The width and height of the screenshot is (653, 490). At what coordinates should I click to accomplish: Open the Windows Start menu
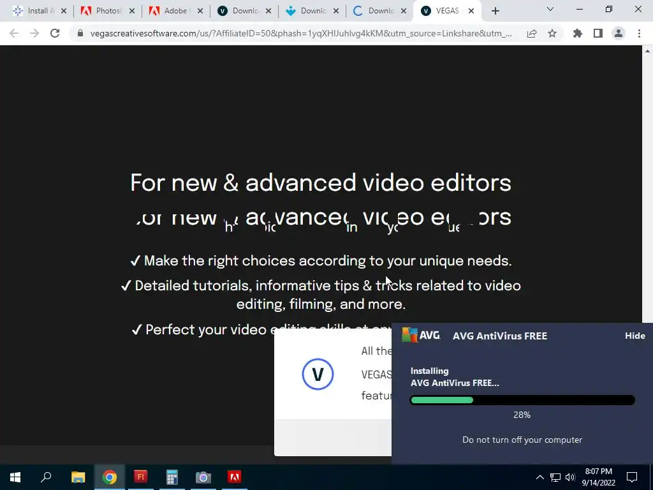[x=15, y=477]
